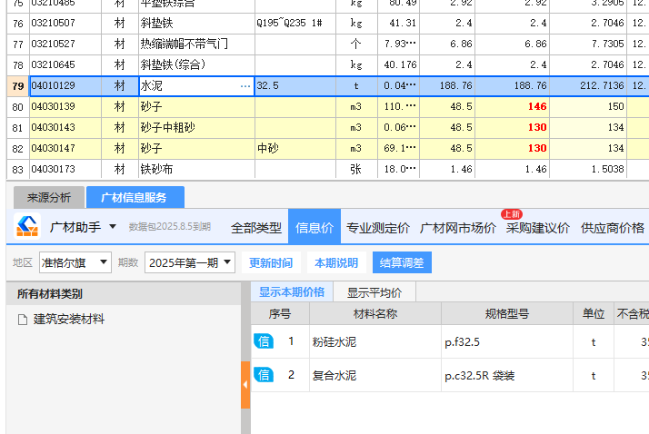Switch to 显示平均价 tab
Image resolution: width=649 pixels, height=434 pixels.
coord(374,292)
